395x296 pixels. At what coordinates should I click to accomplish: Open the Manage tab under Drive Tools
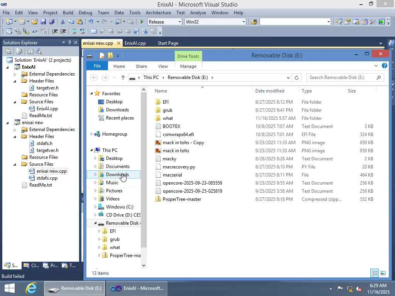[188, 66]
